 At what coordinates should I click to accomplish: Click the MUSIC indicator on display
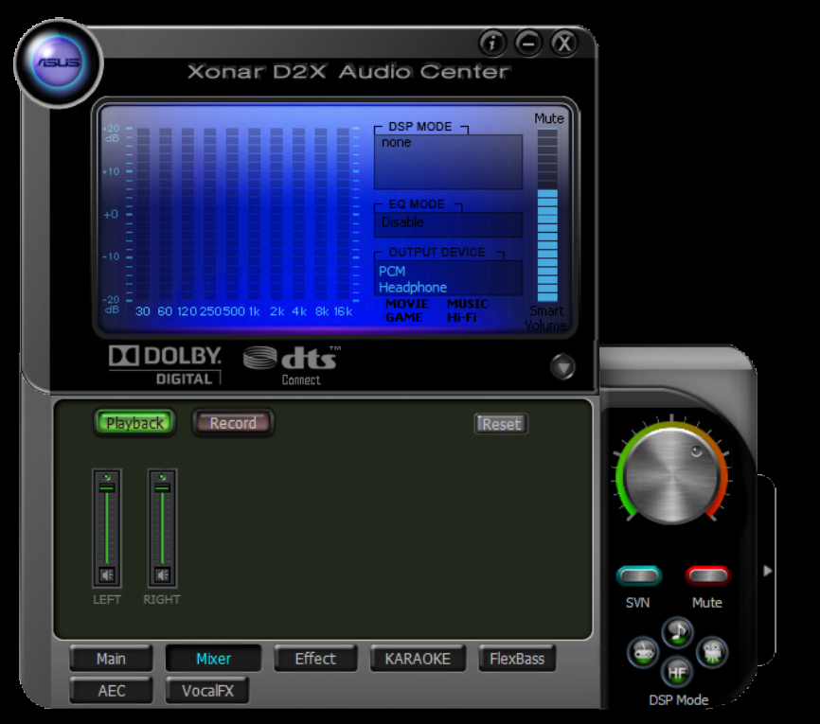[x=468, y=304]
